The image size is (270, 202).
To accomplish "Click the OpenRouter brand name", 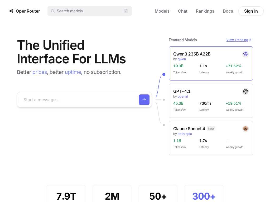I will (28, 11).
